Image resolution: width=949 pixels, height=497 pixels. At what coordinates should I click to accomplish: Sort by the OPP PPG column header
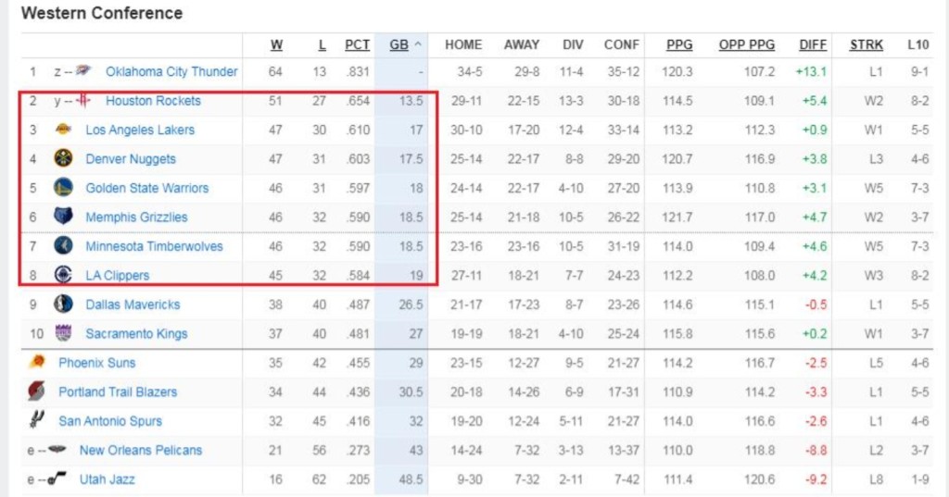point(746,44)
